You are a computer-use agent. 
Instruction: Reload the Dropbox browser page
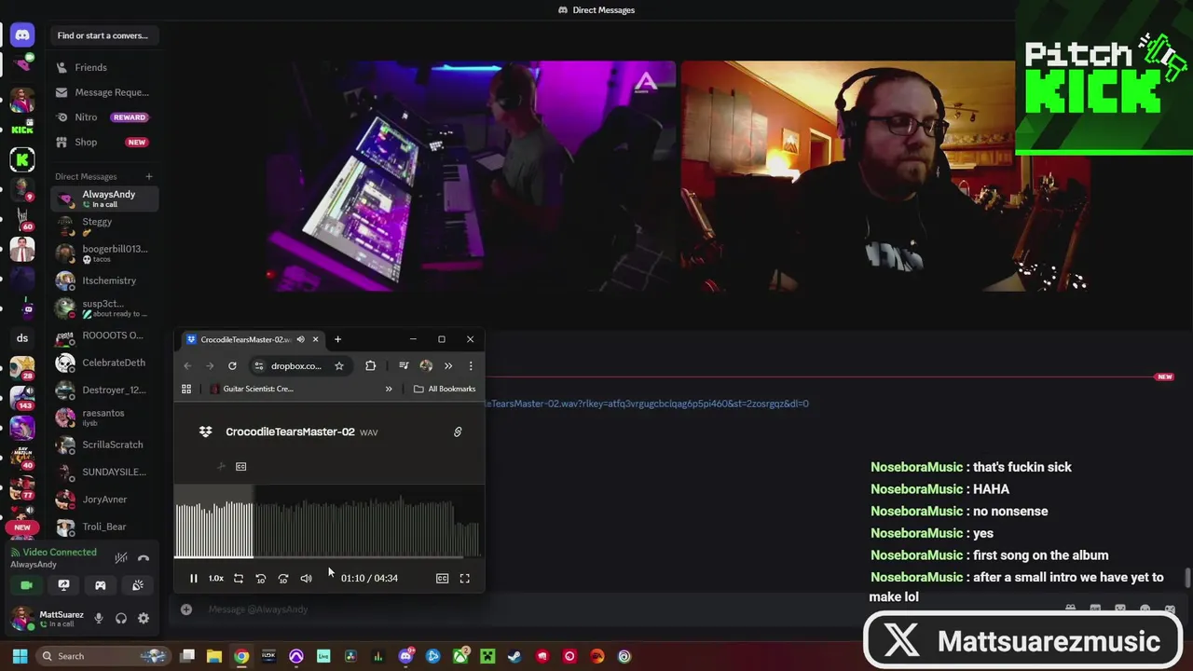[x=232, y=366]
